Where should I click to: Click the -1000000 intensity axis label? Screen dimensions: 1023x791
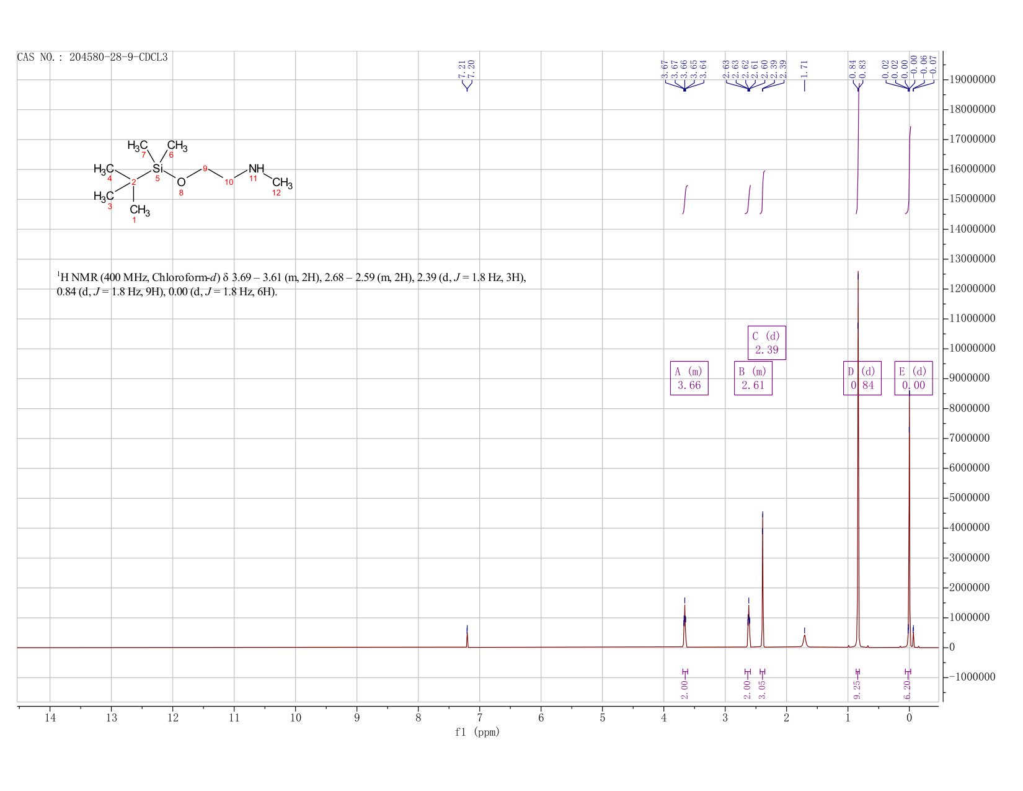pos(972,677)
